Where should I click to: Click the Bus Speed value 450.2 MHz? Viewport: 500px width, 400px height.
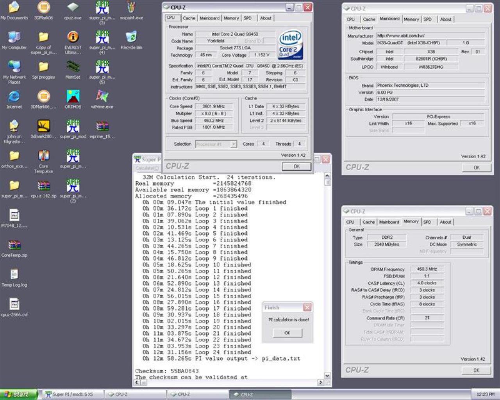pos(214,121)
